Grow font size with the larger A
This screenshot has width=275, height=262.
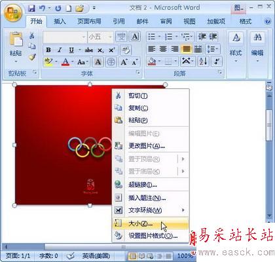pos(124,62)
